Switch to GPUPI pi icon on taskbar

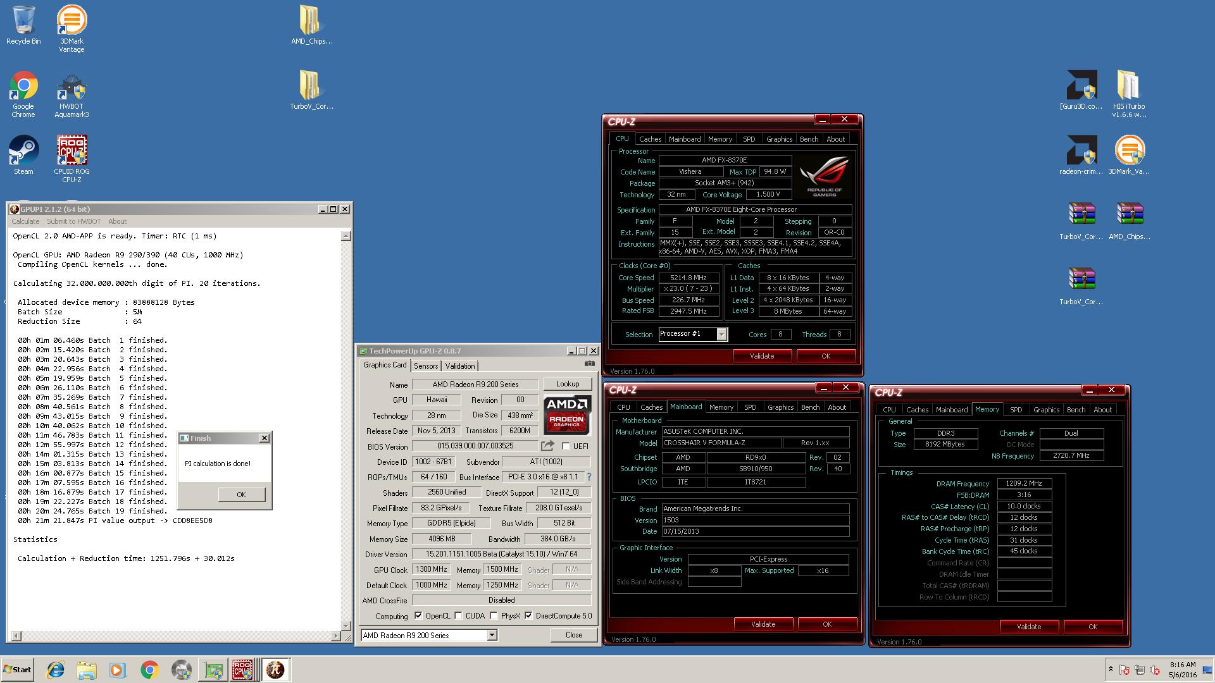pos(275,670)
